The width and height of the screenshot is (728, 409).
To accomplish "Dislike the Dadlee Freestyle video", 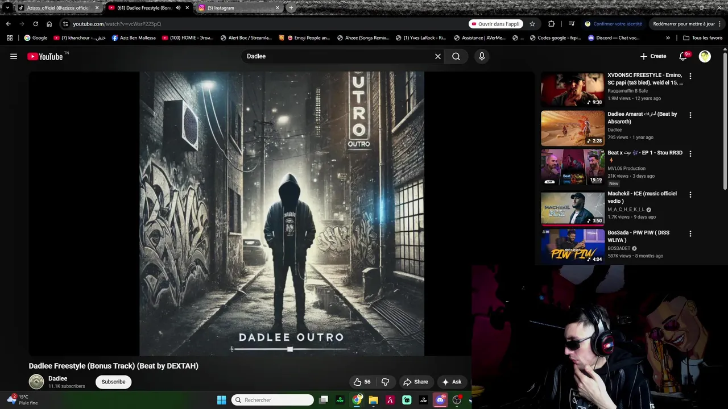I will point(385,382).
